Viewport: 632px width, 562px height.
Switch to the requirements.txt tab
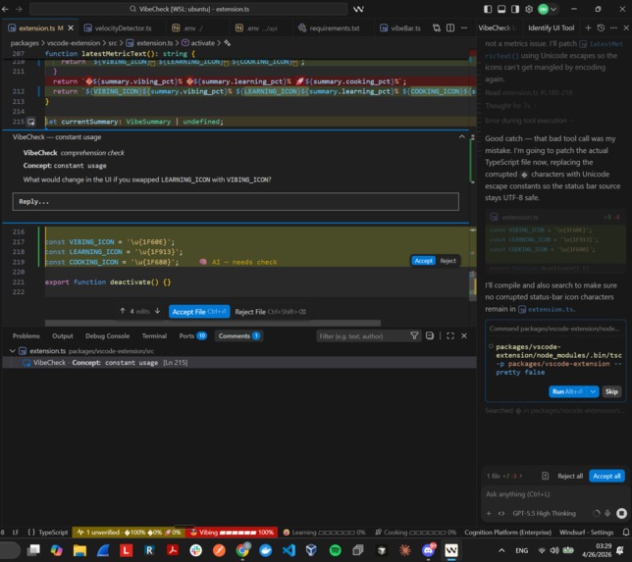329,27
